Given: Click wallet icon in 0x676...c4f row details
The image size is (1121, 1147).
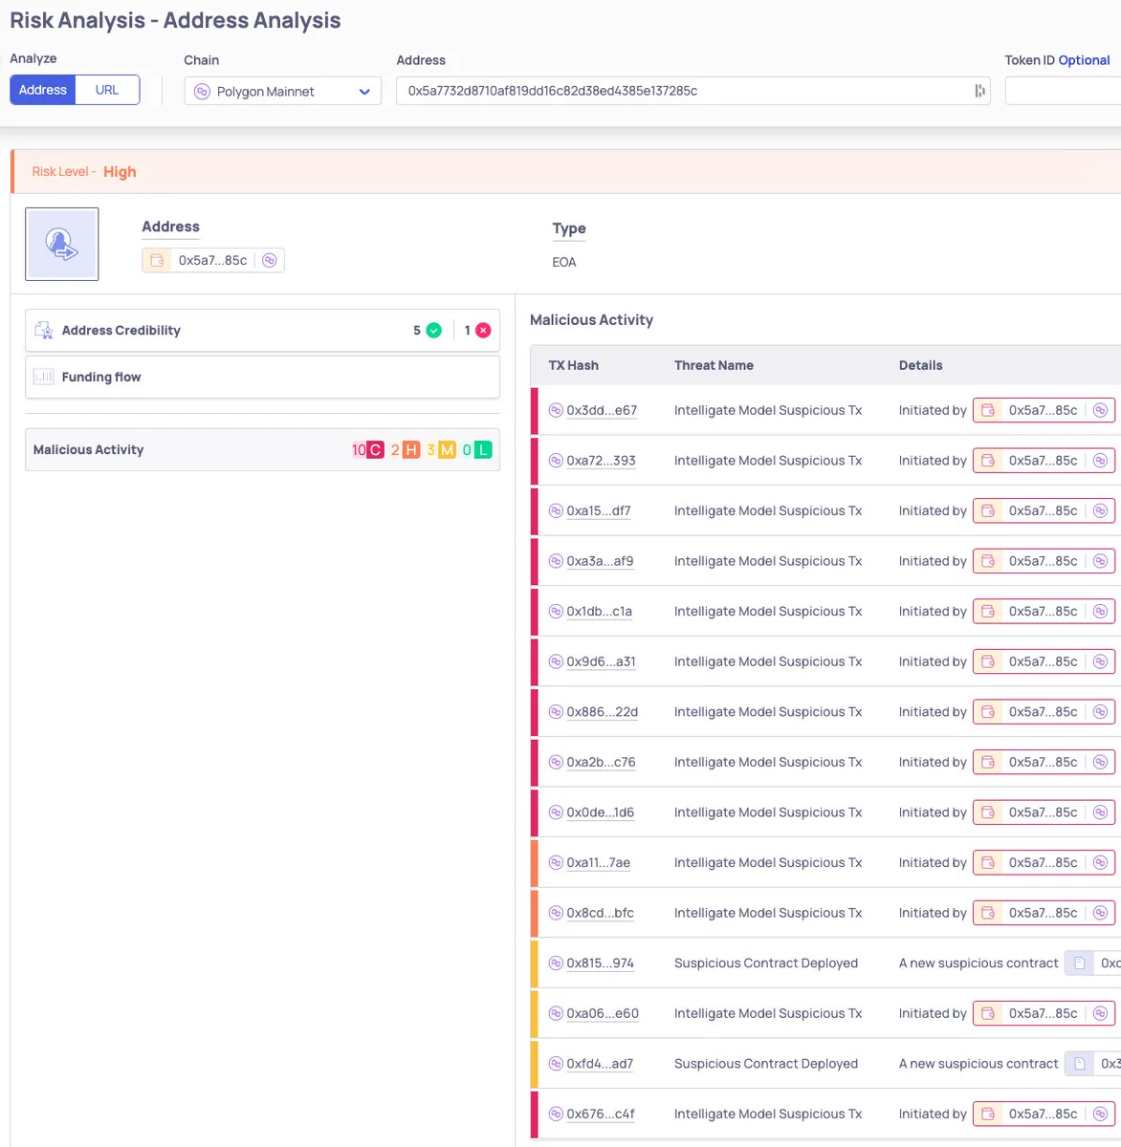Looking at the screenshot, I should [x=988, y=1114].
